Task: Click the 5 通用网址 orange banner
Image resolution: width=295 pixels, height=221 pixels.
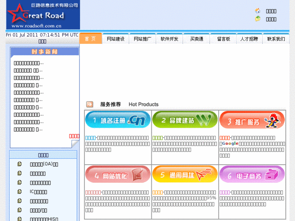Action: coord(185,174)
